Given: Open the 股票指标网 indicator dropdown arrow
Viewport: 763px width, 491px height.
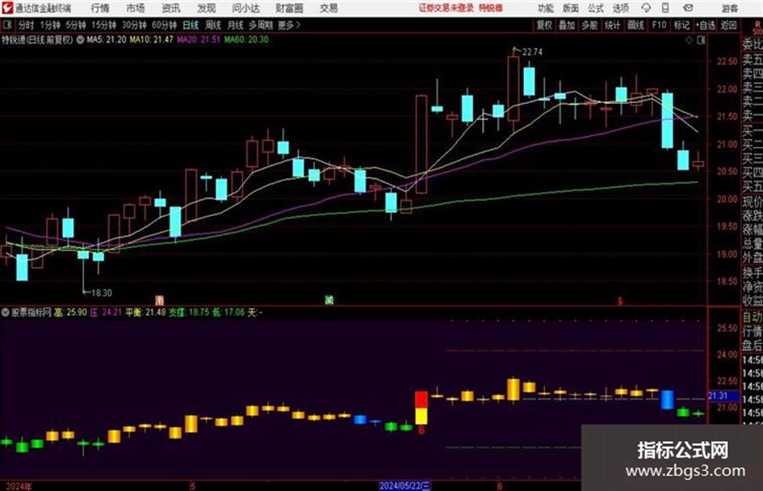Looking at the screenshot, I should coord(6,312).
